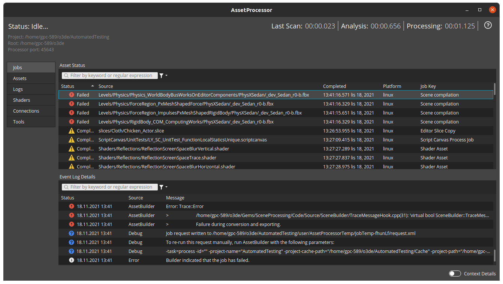Image resolution: width=503 pixels, height=284 pixels.
Task: Open the filter dropdown arrow in Event Log Details
Action: pyautogui.click(x=166, y=187)
